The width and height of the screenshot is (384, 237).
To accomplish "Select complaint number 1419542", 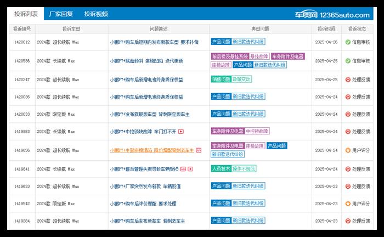I will (22, 204).
